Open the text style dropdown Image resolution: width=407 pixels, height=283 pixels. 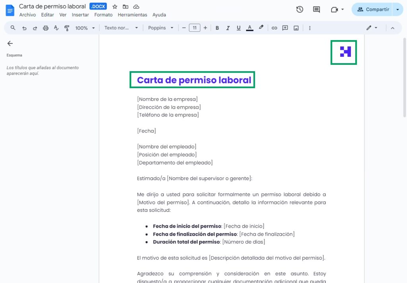pos(121,28)
